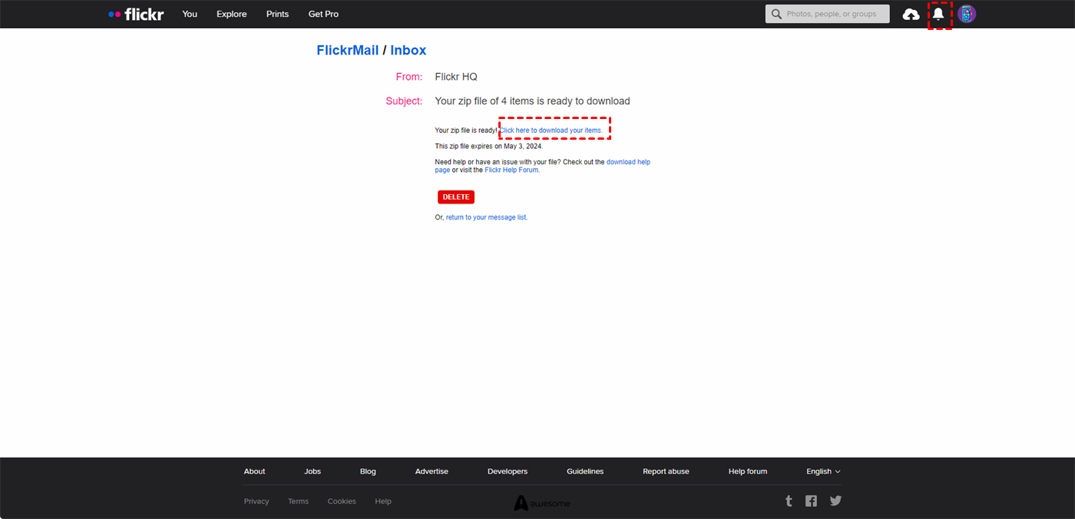Open the Terms footer link

(x=298, y=501)
